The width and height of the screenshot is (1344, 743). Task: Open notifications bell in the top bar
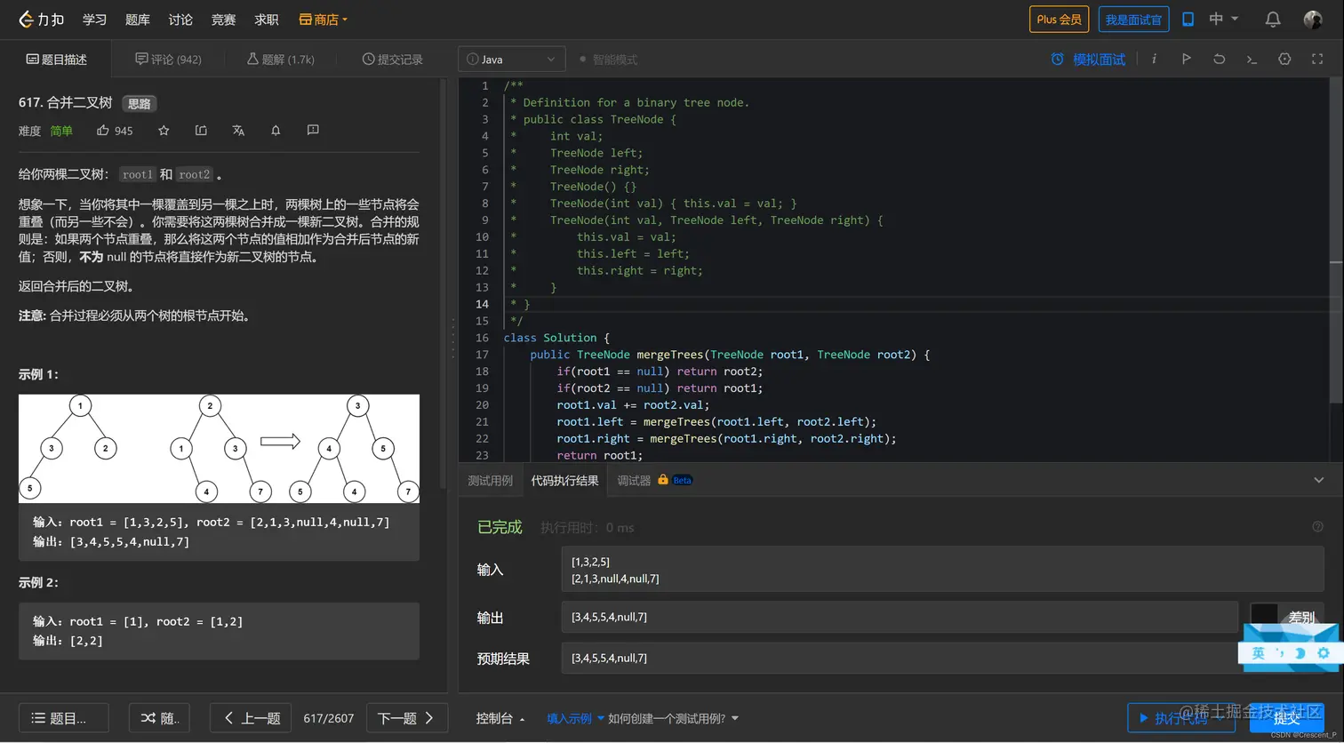1273,19
